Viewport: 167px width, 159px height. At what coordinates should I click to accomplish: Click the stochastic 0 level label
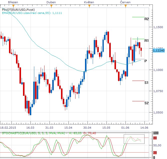tap(154, 158)
